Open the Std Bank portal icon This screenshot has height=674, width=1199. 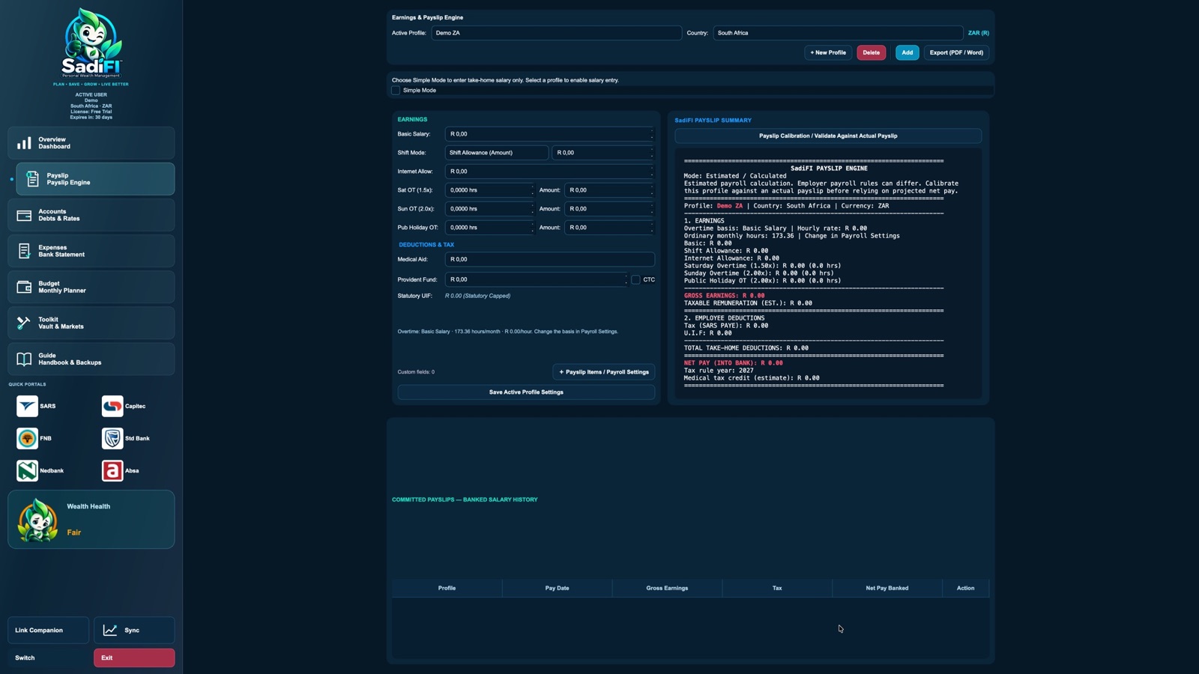click(112, 438)
